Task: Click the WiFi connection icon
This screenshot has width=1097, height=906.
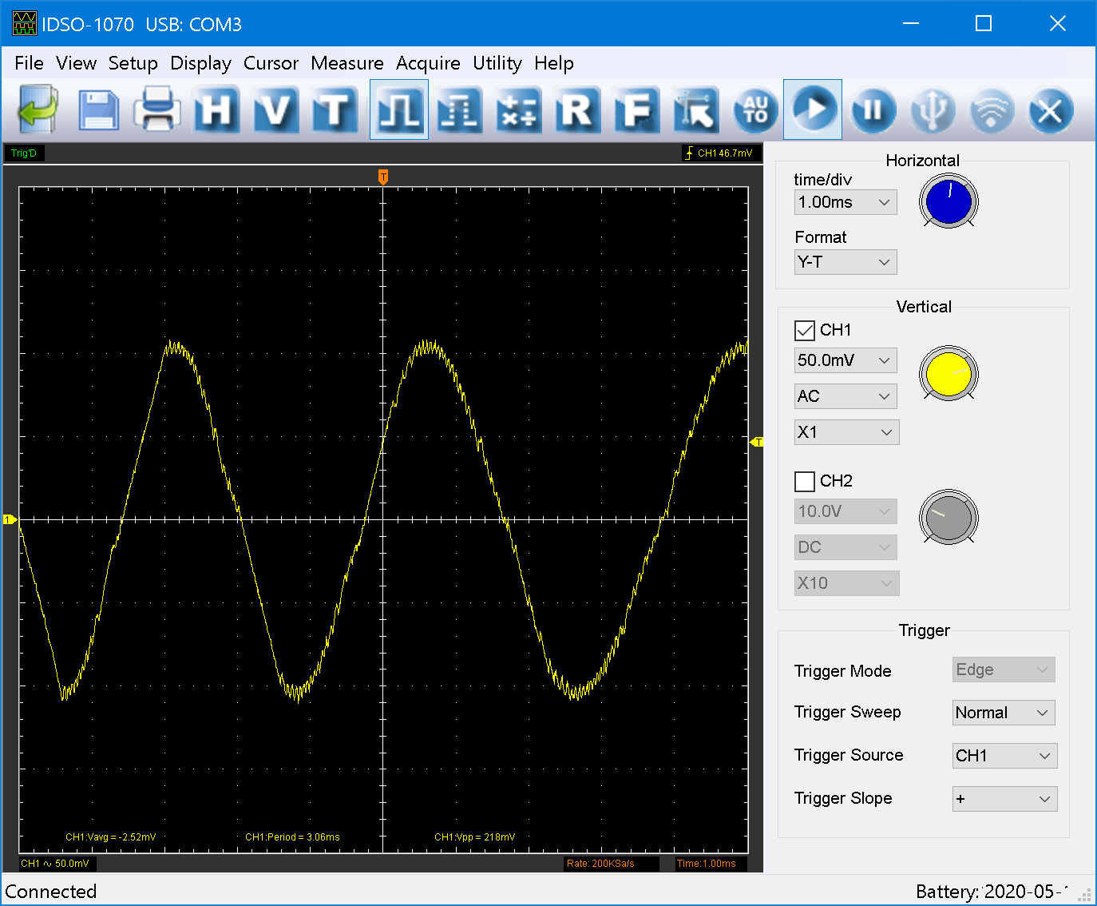Action: [992, 109]
